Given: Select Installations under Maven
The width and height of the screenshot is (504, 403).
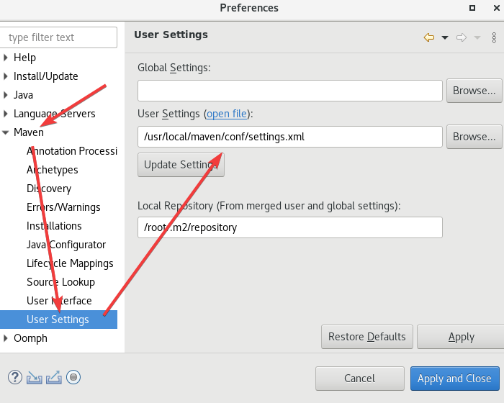Looking at the screenshot, I should 54,226.
